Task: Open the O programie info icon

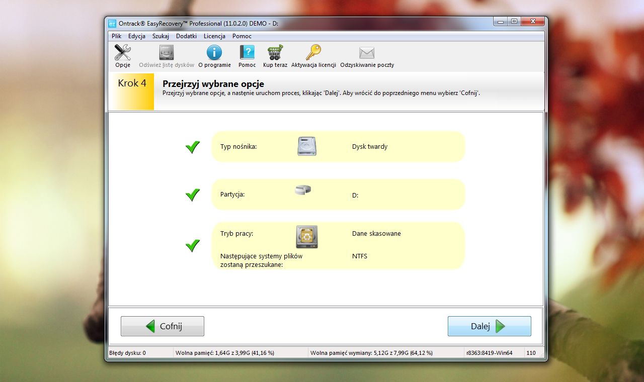Action: pos(214,52)
